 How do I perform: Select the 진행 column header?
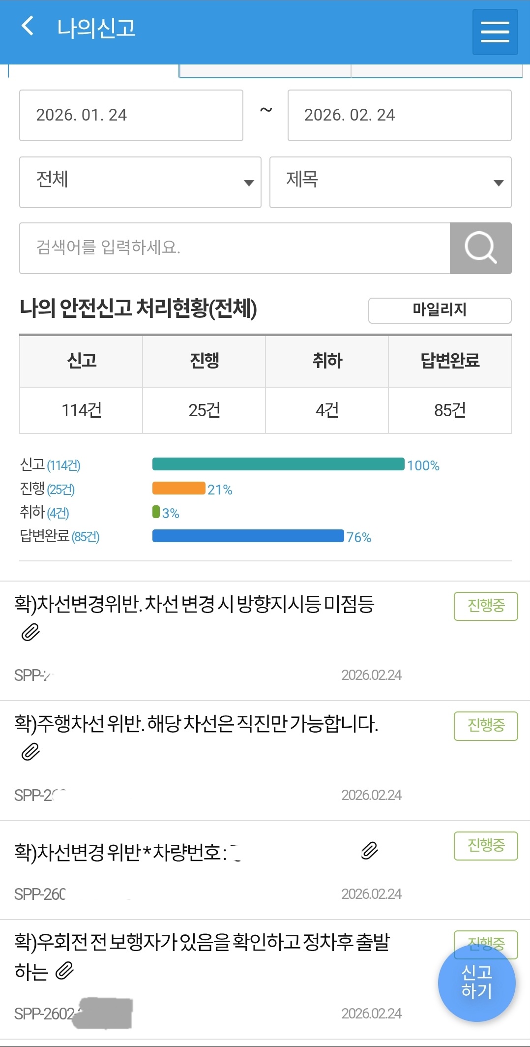[204, 361]
